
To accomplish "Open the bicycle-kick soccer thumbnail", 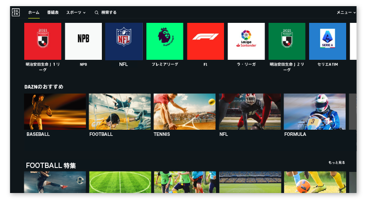I will pyautogui.click(x=55, y=182).
